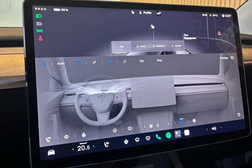
Task: Tap the auto high beam indicator
Action: pos(39,24)
